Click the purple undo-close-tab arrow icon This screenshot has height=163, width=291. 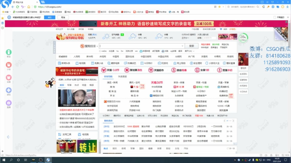pos(22,7)
